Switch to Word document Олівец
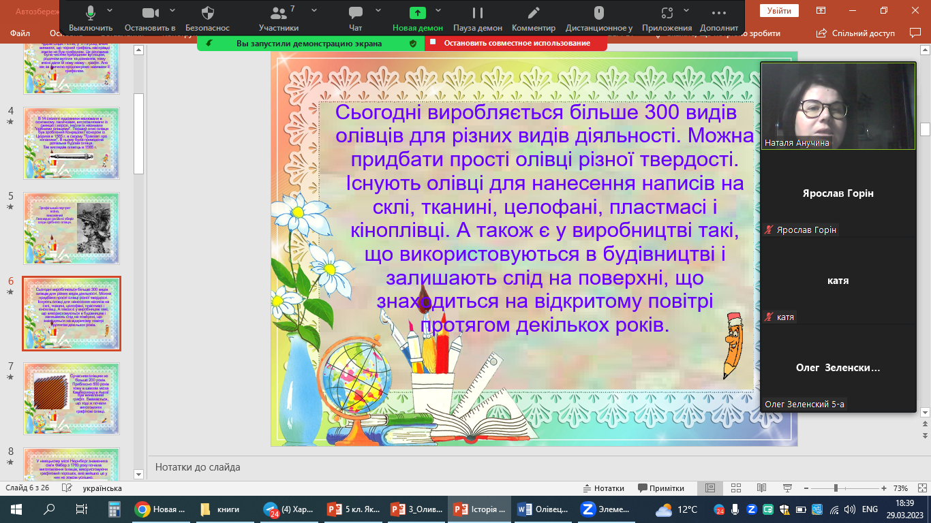This screenshot has width=931, height=523. pyautogui.click(x=543, y=509)
